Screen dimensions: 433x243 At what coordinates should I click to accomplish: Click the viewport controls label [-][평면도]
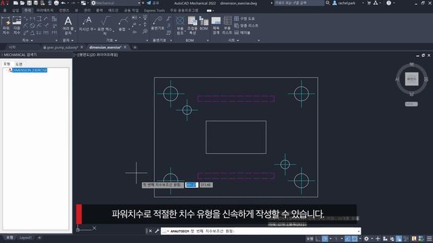coord(96,55)
